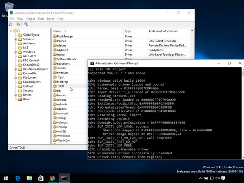Select the TDLD driver icon
The width and height of the screenshot is (244, 183).
pyautogui.click(x=54, y=86)
